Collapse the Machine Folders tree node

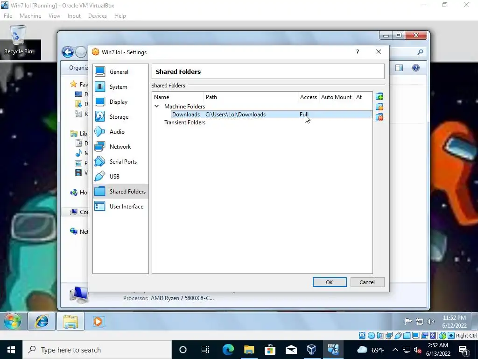point(157,106)
